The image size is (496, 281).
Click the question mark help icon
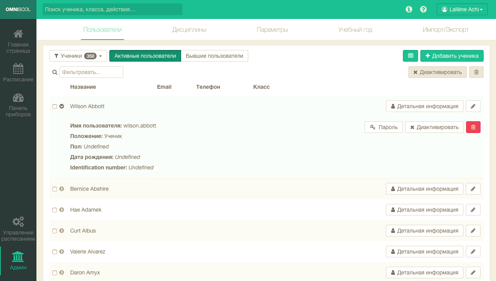click(x=423, y=9)
